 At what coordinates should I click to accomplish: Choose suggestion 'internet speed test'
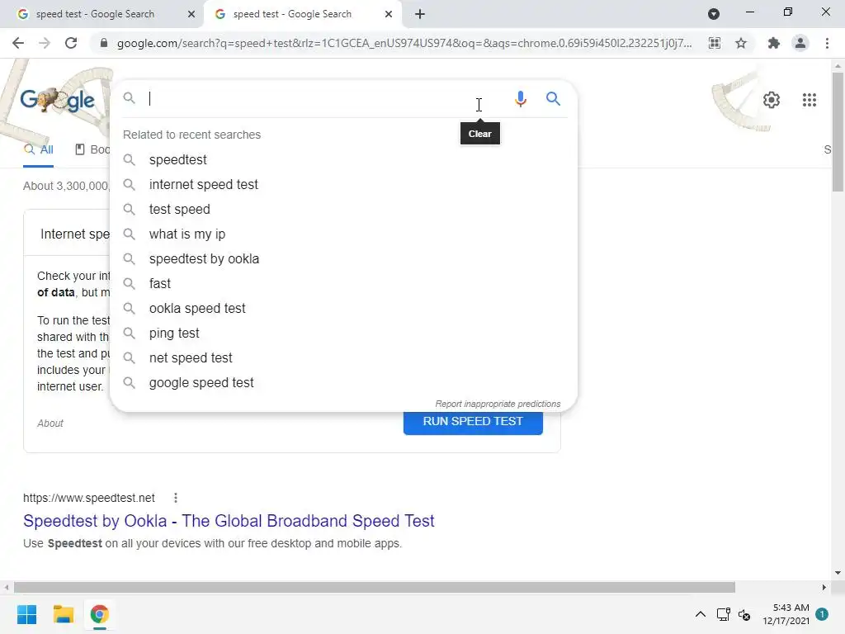(344, 184)
